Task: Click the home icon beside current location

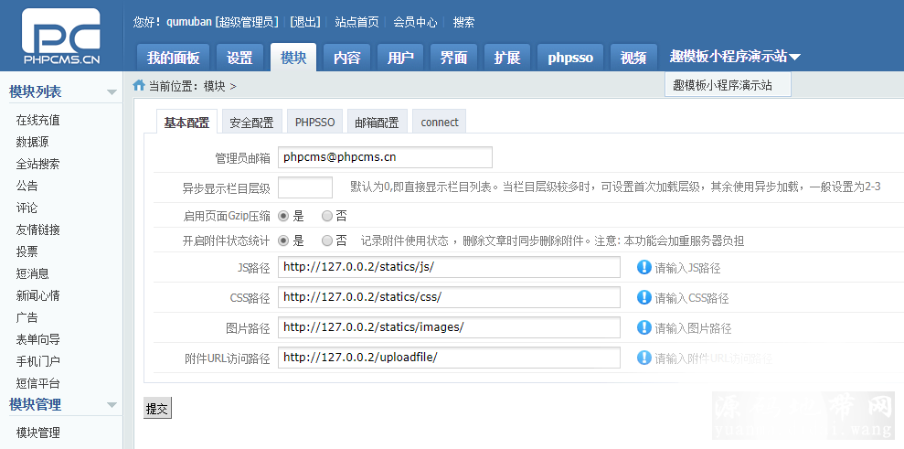Action: [x=139, y=85]
